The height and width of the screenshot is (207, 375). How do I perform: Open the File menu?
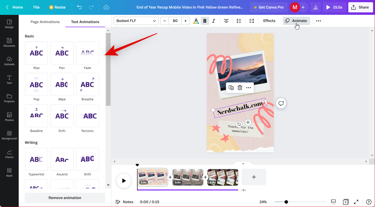coord(36,7)
